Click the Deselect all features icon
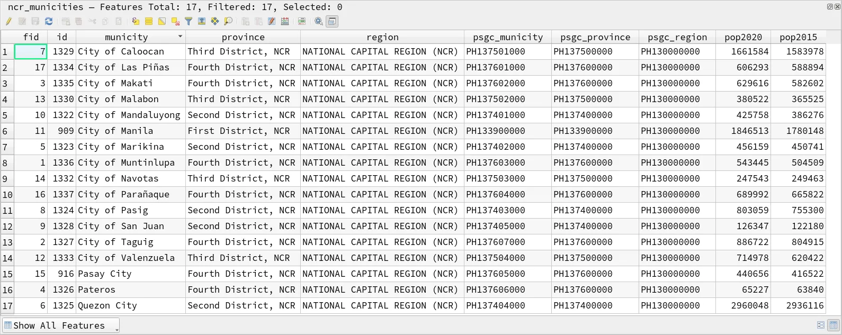The height and width of the screenshot is (335, 842). (x=175, y=21)
